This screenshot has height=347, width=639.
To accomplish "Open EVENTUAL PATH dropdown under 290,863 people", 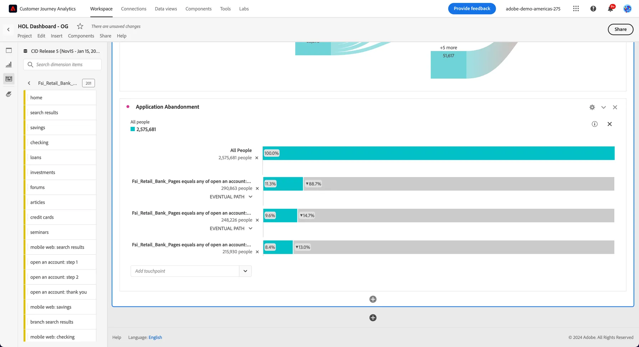I will pyautogui.click(x=231, y=197).
